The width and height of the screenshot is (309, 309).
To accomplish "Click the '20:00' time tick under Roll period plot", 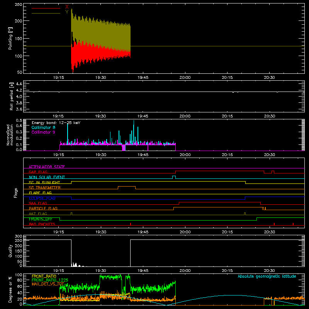I will [x=185, y=116].
